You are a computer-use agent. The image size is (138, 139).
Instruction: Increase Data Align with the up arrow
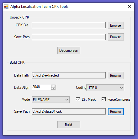[x=53, y=86]
